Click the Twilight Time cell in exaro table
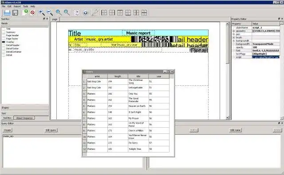Image resolution: width=284 pixels, height=175 pixels. (x=138, y=149)
